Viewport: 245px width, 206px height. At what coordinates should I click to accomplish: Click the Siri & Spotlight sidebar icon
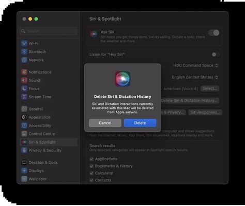[x=24, y=142]
